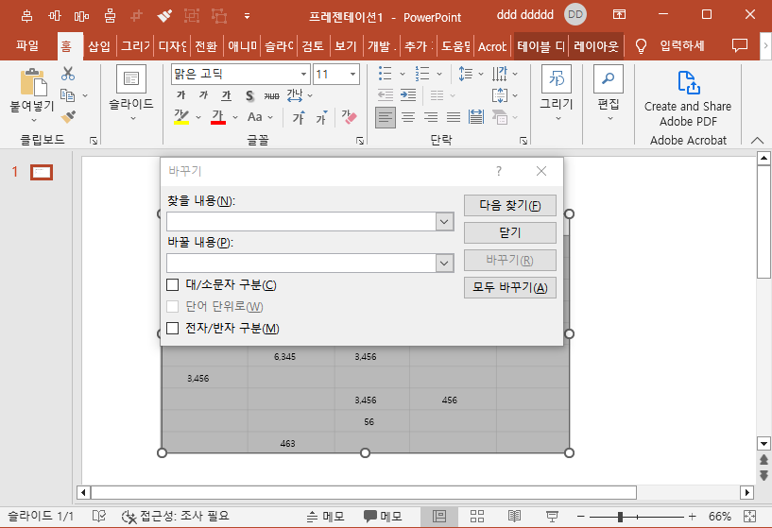Click the Copy icon

point(67,95)
